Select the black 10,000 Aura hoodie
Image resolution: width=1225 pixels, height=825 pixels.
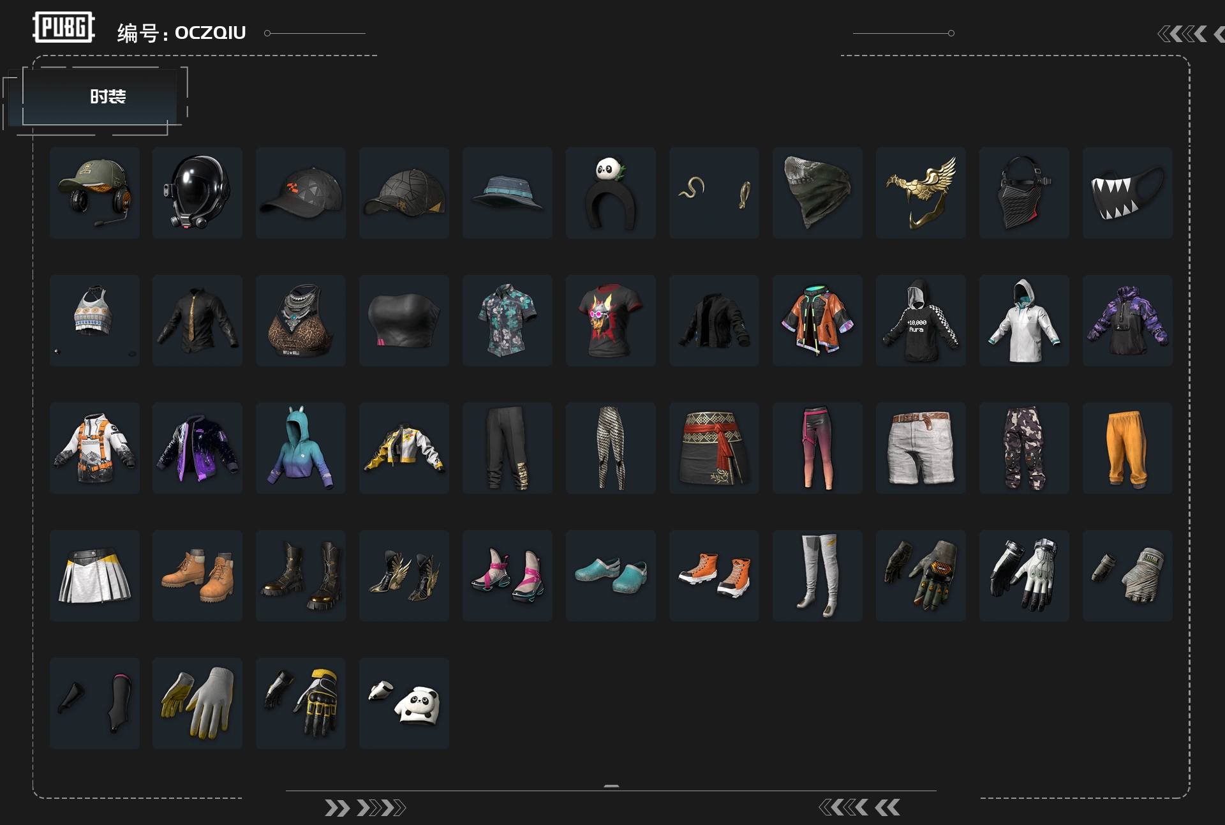tap(921, 320)
